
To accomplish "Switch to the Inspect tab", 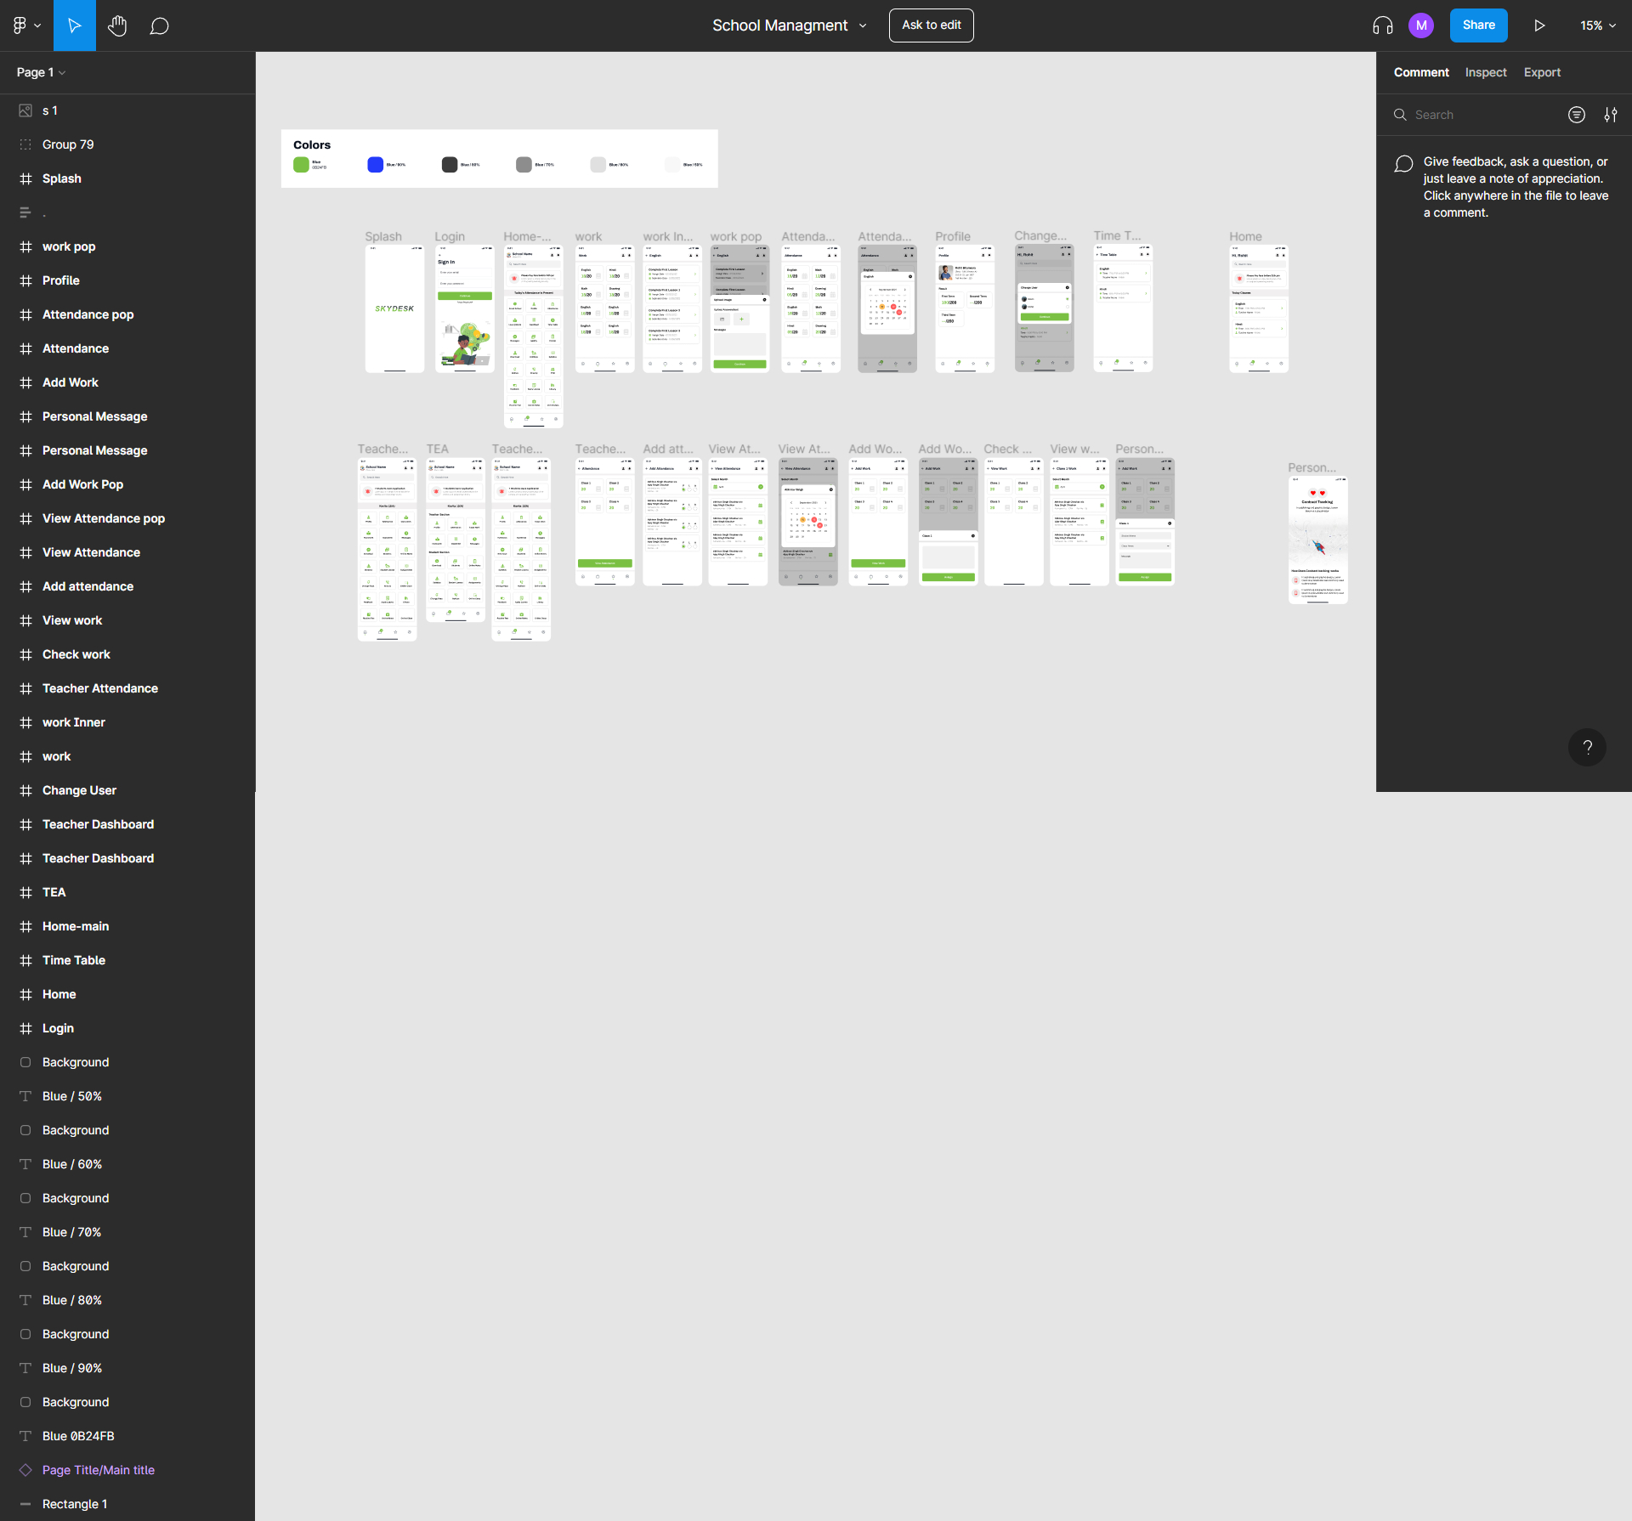I will 1485,72.
